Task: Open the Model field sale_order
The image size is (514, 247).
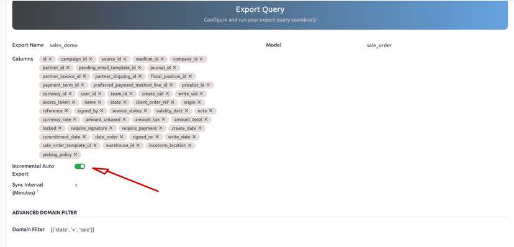Action: tap(379, 45)
